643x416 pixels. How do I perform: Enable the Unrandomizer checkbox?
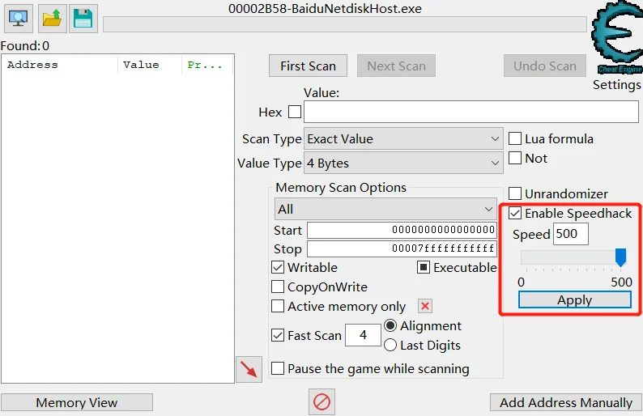(x=515, y=193)
